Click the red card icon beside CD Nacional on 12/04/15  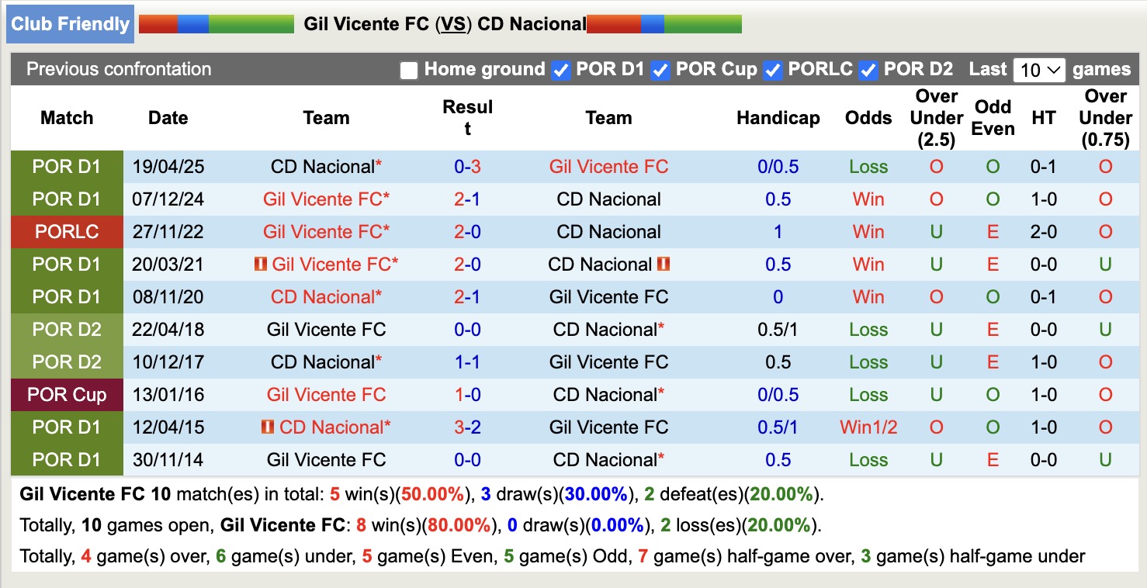266,426
